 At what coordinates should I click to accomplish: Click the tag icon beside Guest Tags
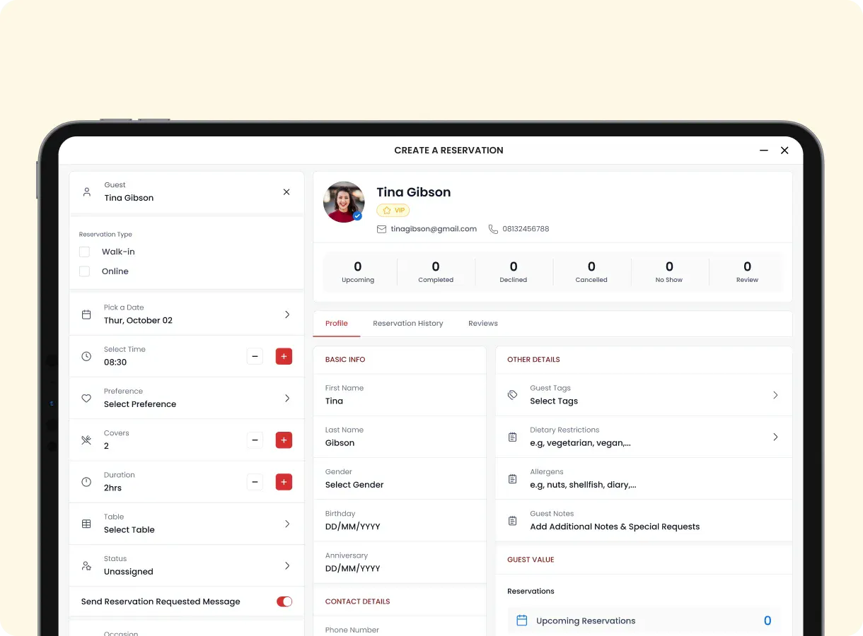[x=512, y=395]
